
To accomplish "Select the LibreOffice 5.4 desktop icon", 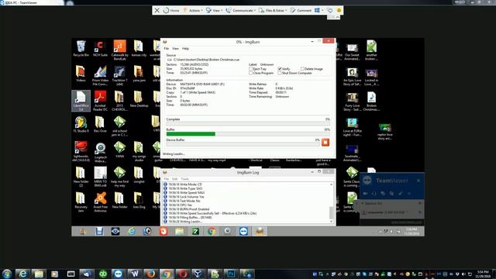I will 81,101.
